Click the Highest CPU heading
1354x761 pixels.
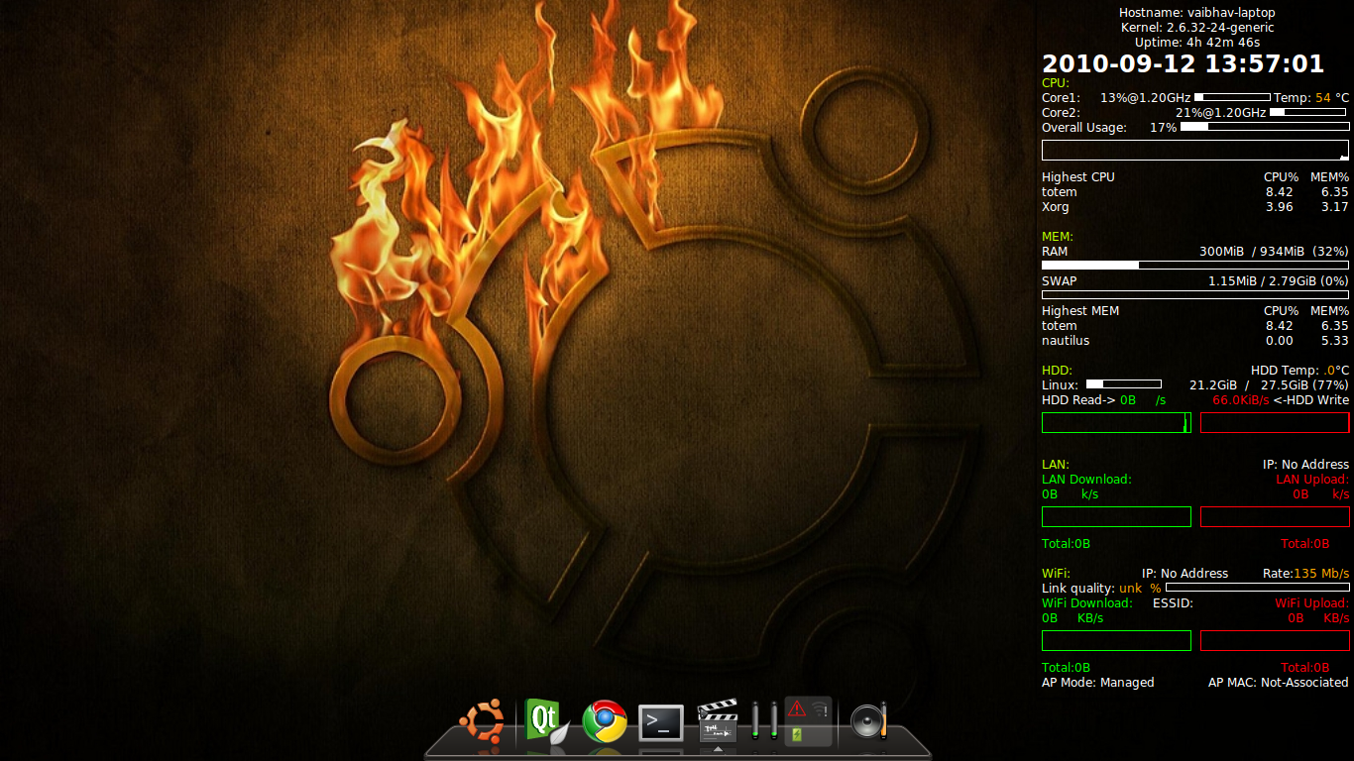click(1078, 177)
